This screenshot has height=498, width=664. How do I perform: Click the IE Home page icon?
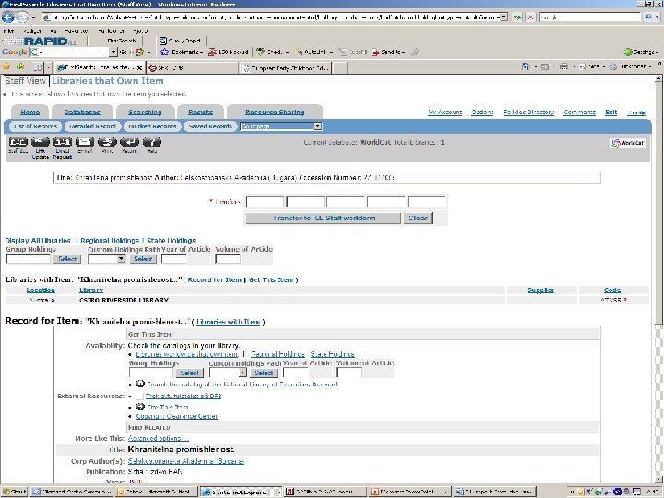click(526, 66)
